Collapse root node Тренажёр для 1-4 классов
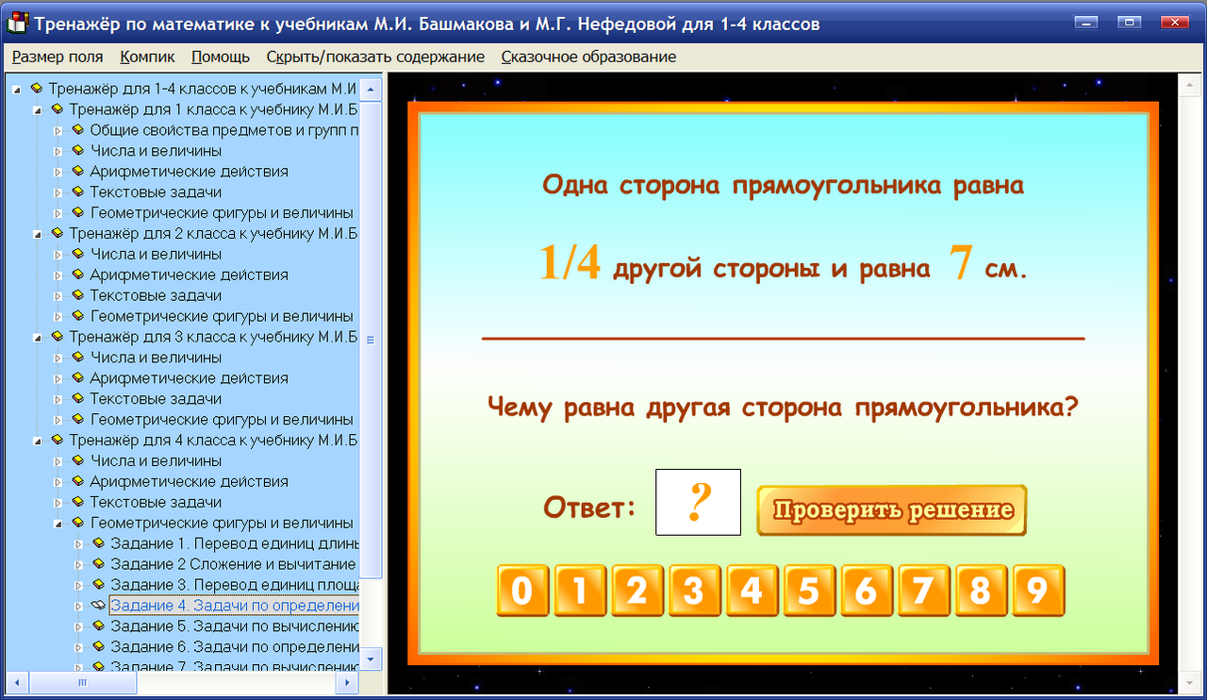The image size is (1207, 700). (16, 89)
